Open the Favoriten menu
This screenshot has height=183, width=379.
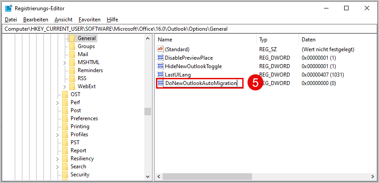[x=89, y=20]
